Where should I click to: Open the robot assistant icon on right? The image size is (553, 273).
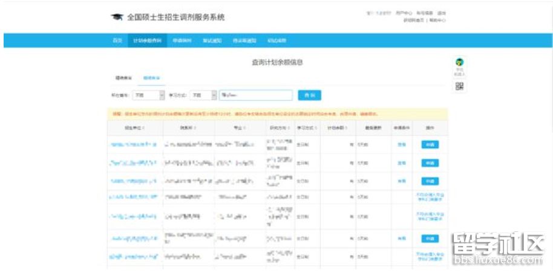(459, 63)
